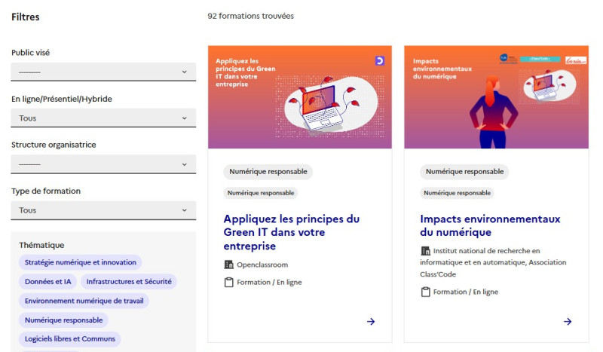Expand the En ligne/Présentiel/Hybride dropdown
This screenshot has width=603, height=352.
pos(103,118)
